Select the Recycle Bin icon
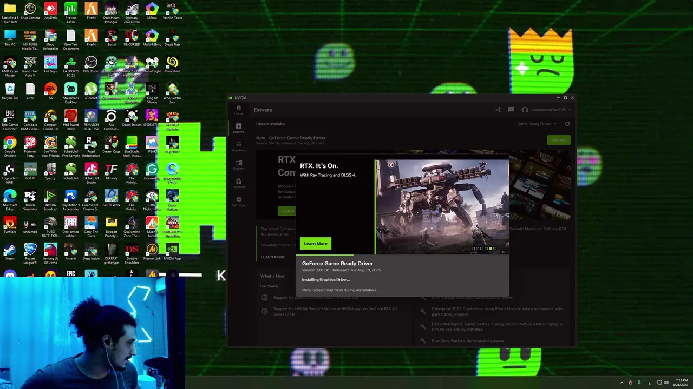 [10, 91]
